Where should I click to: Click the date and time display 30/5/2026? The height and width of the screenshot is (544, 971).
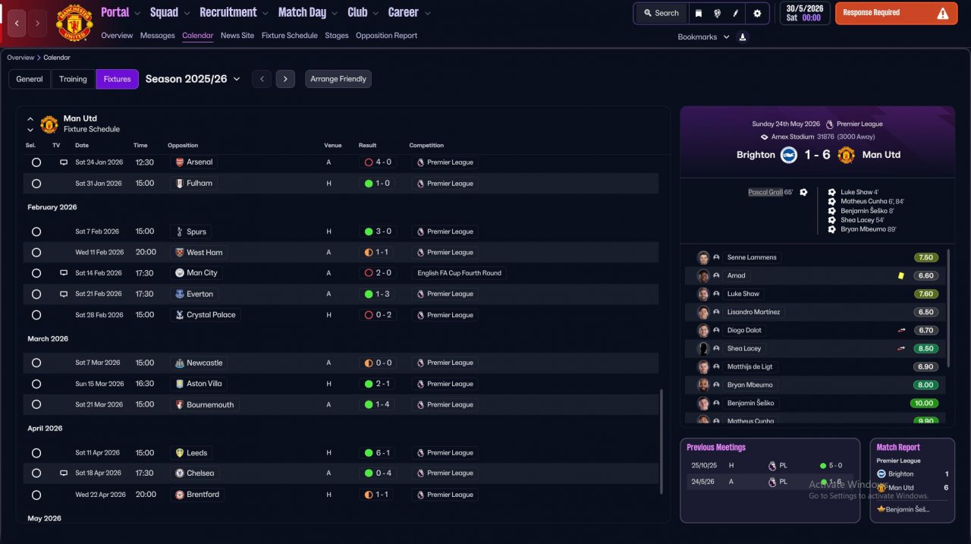pos(804,13)
